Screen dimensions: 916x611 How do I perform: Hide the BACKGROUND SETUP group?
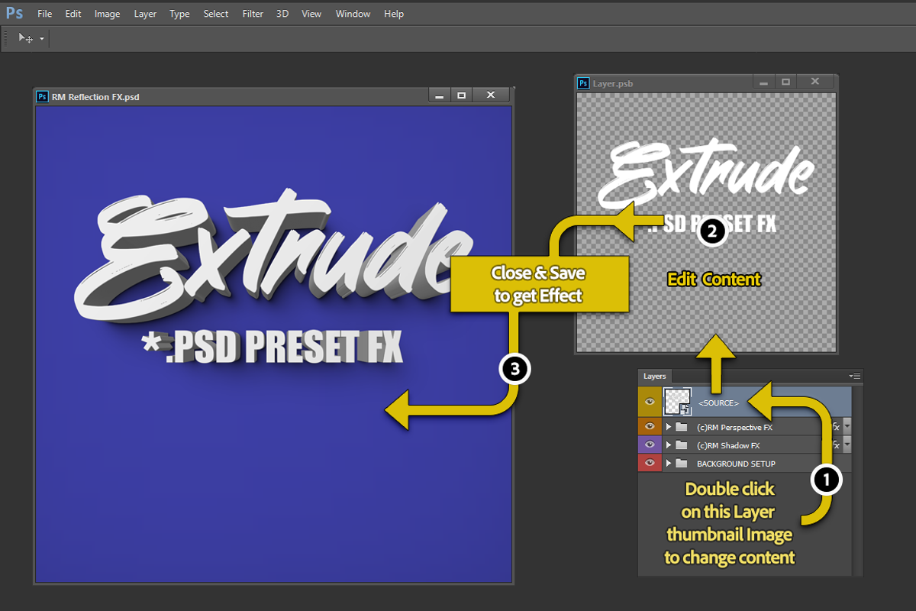pyautogui.click(x=650, y=464)
